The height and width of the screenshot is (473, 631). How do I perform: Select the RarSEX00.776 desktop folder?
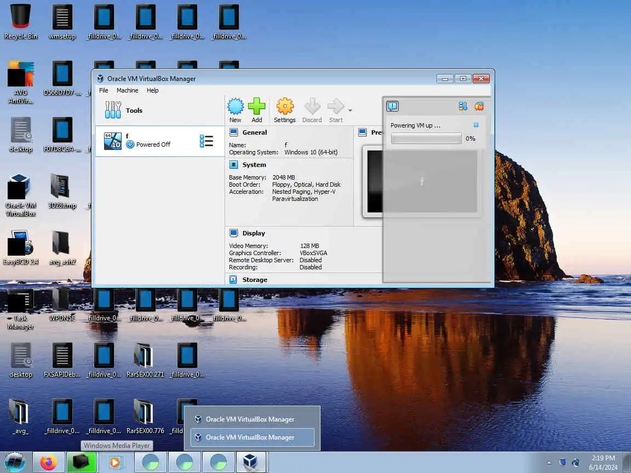point(145,416)
